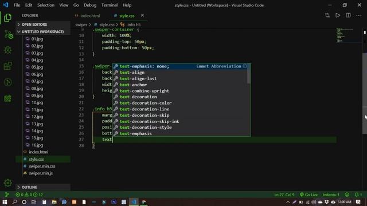Collapse the Untitled (Workspace) section
This screenshot has width=367, height=206.
tap(43, 31)
